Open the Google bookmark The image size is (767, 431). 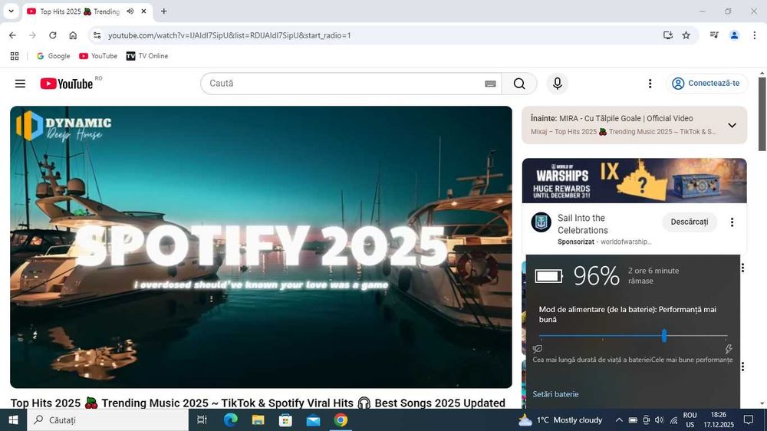(54, 56)
